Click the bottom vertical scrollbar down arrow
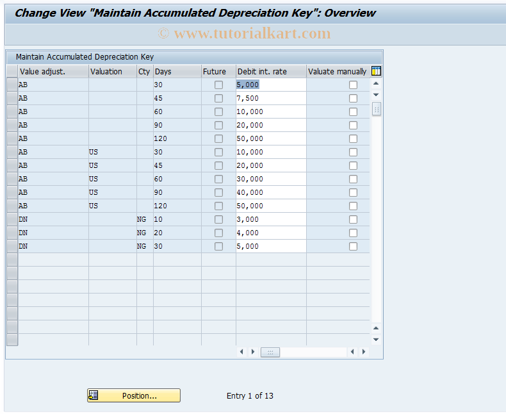The image size is (506, 414). 376,340
